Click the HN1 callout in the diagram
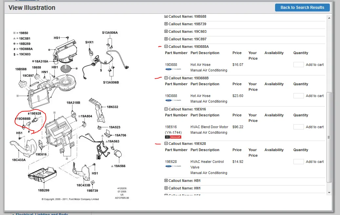The width and height of the screenshot is (340, 215). (x=45, y=72)
